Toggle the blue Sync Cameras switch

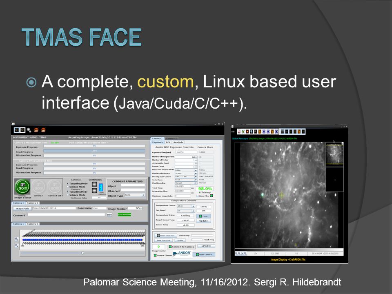101,187
